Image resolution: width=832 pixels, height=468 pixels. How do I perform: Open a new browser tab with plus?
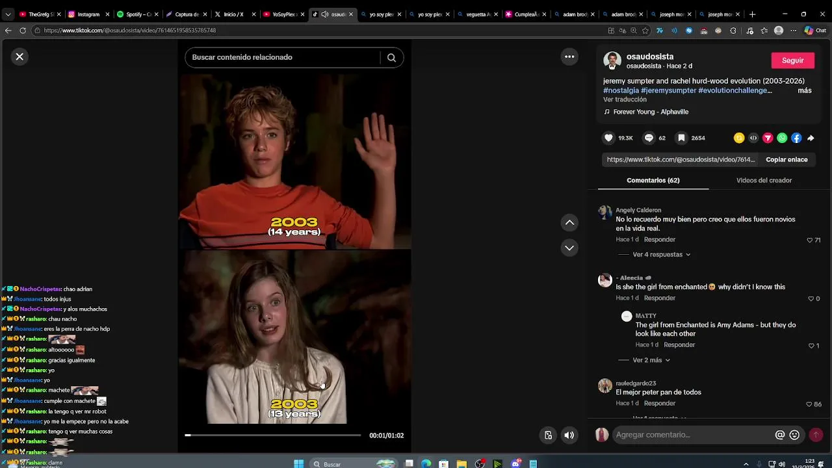[752, 14]
